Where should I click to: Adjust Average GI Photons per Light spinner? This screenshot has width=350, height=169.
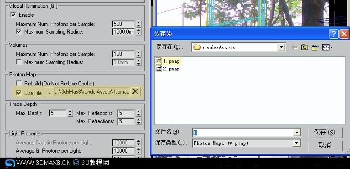139,151
